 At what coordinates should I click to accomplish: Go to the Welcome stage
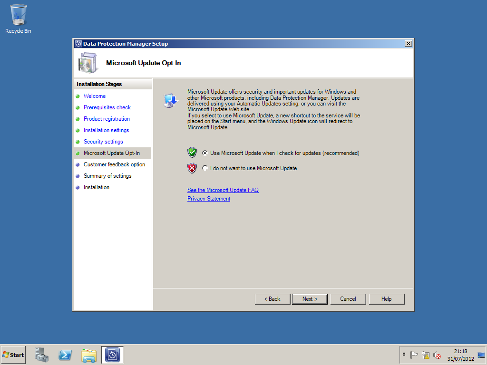coord(95,96)
